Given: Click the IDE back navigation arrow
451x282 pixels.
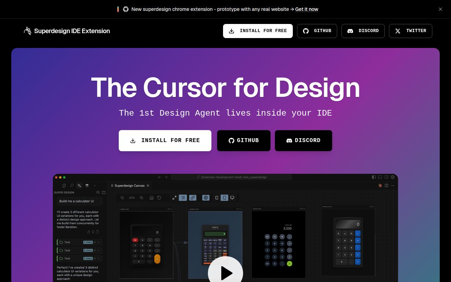Looking at the screenshot, I should (160, 177).
